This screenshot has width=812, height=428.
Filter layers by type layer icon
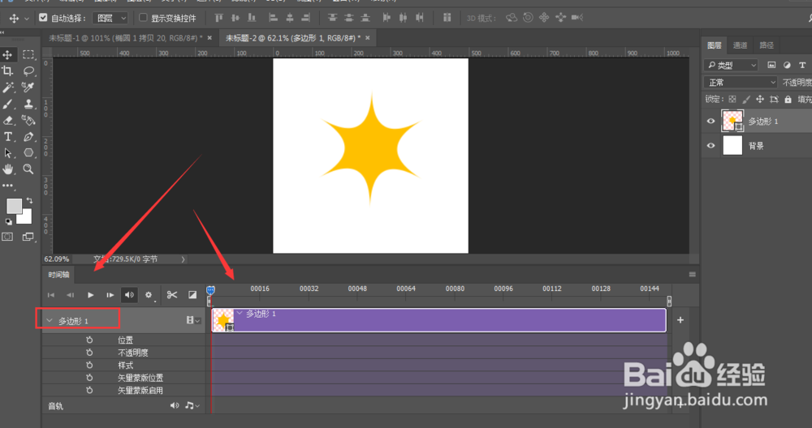pos(802,65)
